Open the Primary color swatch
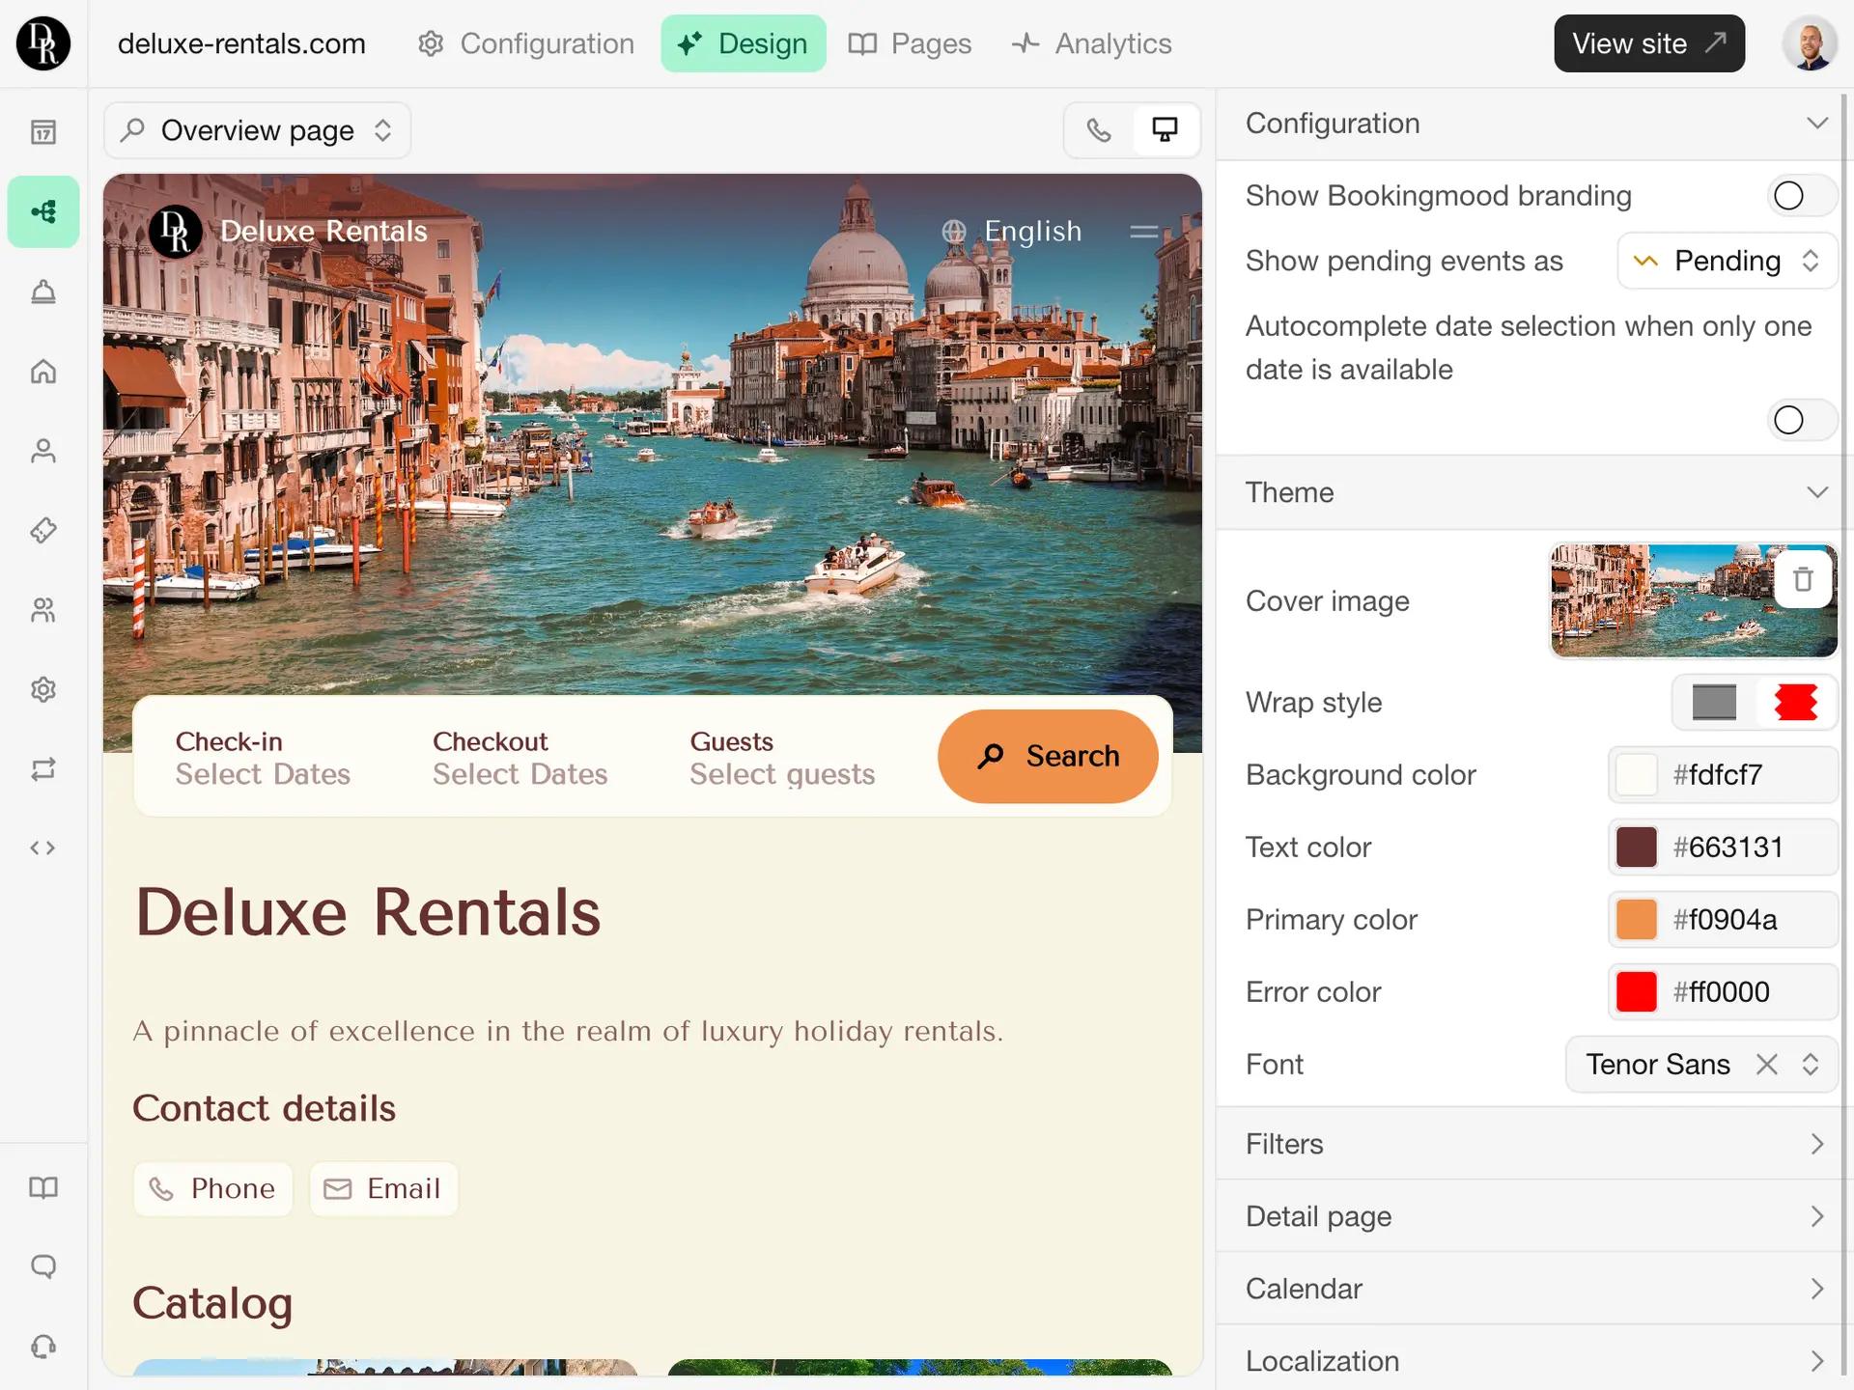 [x=1637, y=920]
